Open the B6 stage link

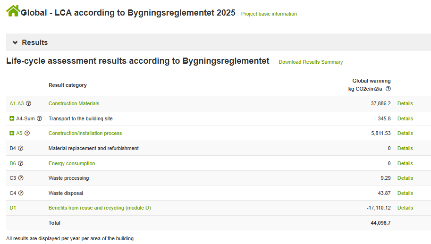(13, 163)
